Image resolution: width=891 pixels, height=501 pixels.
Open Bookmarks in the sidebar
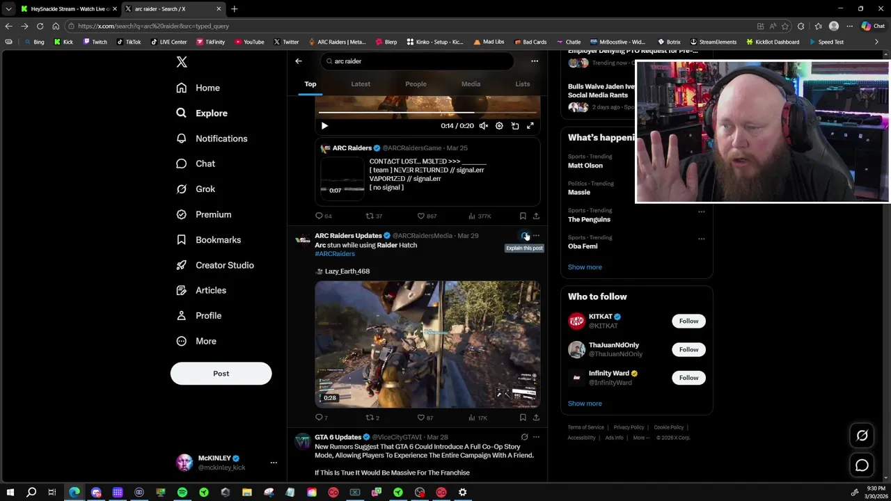[x=209, y=240]
